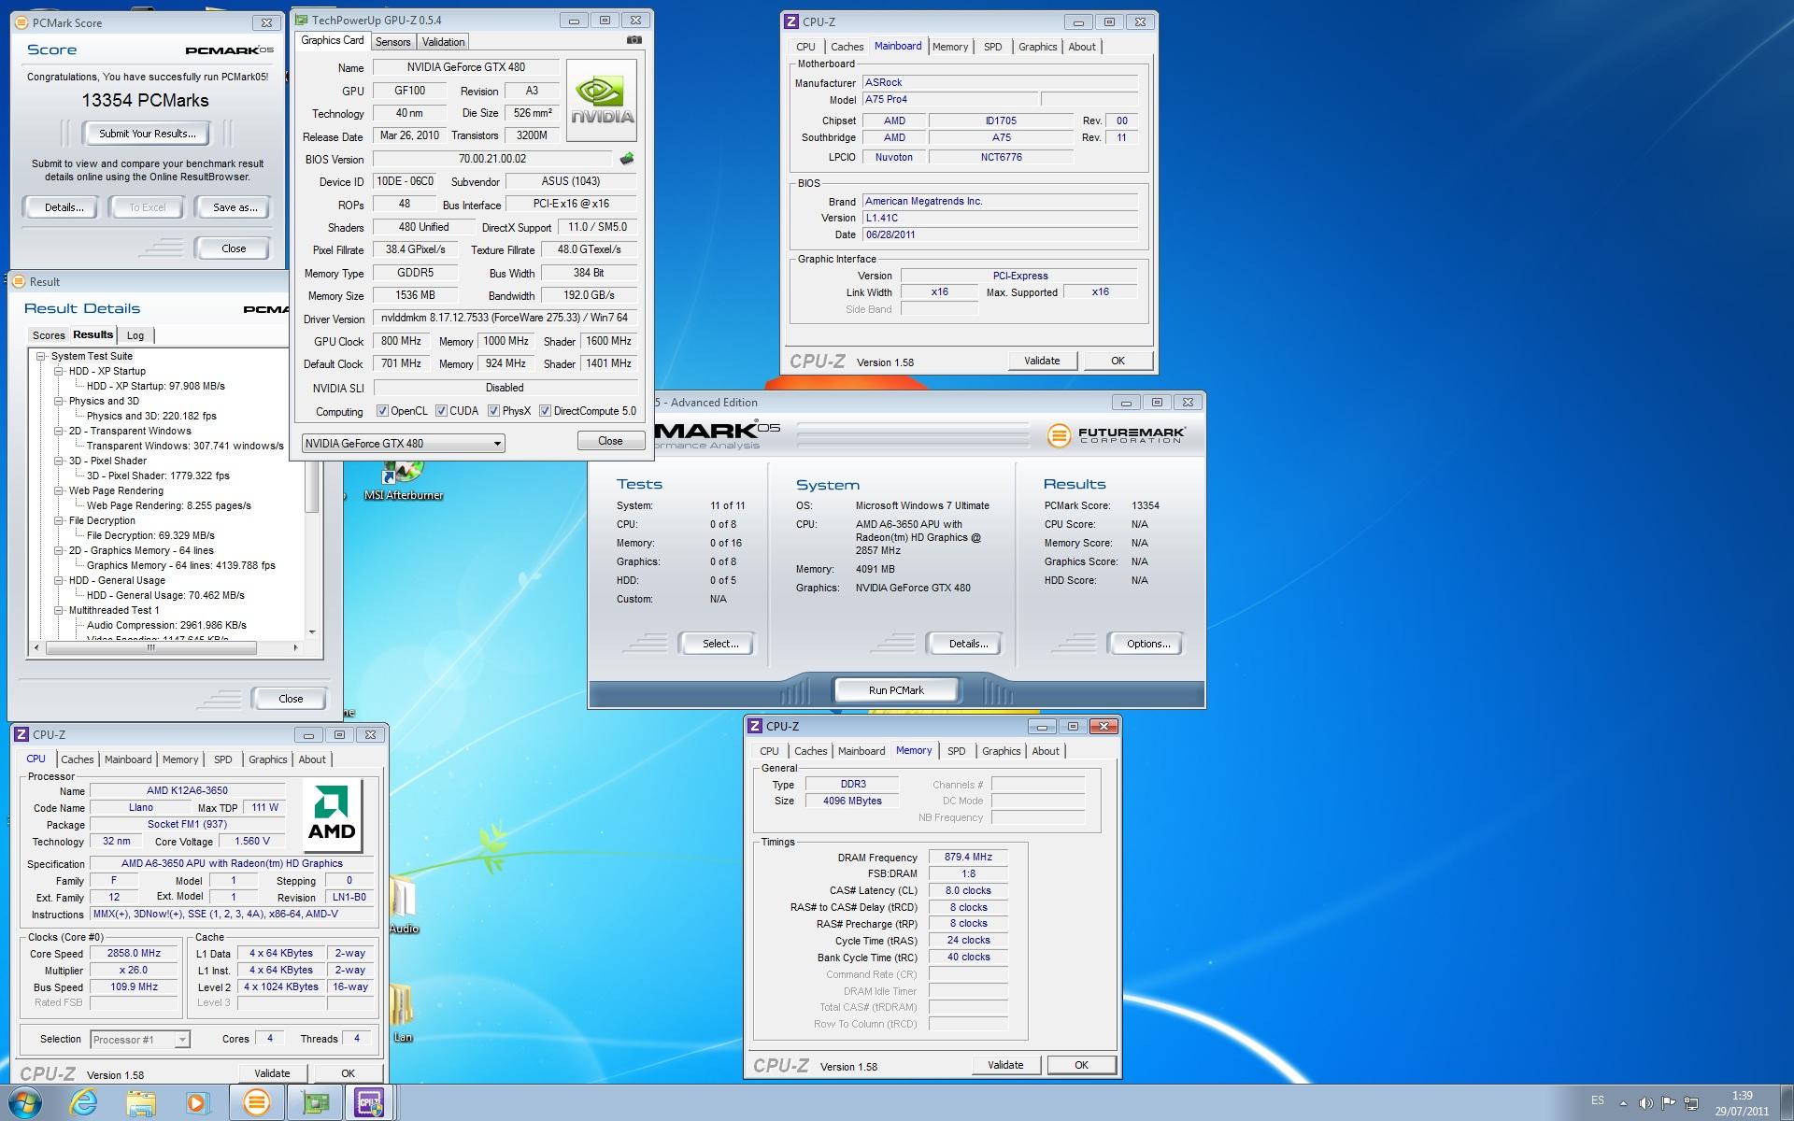Toggle DirectCompute 5.0 checkbox in GPU-Z

click(545, 411)
